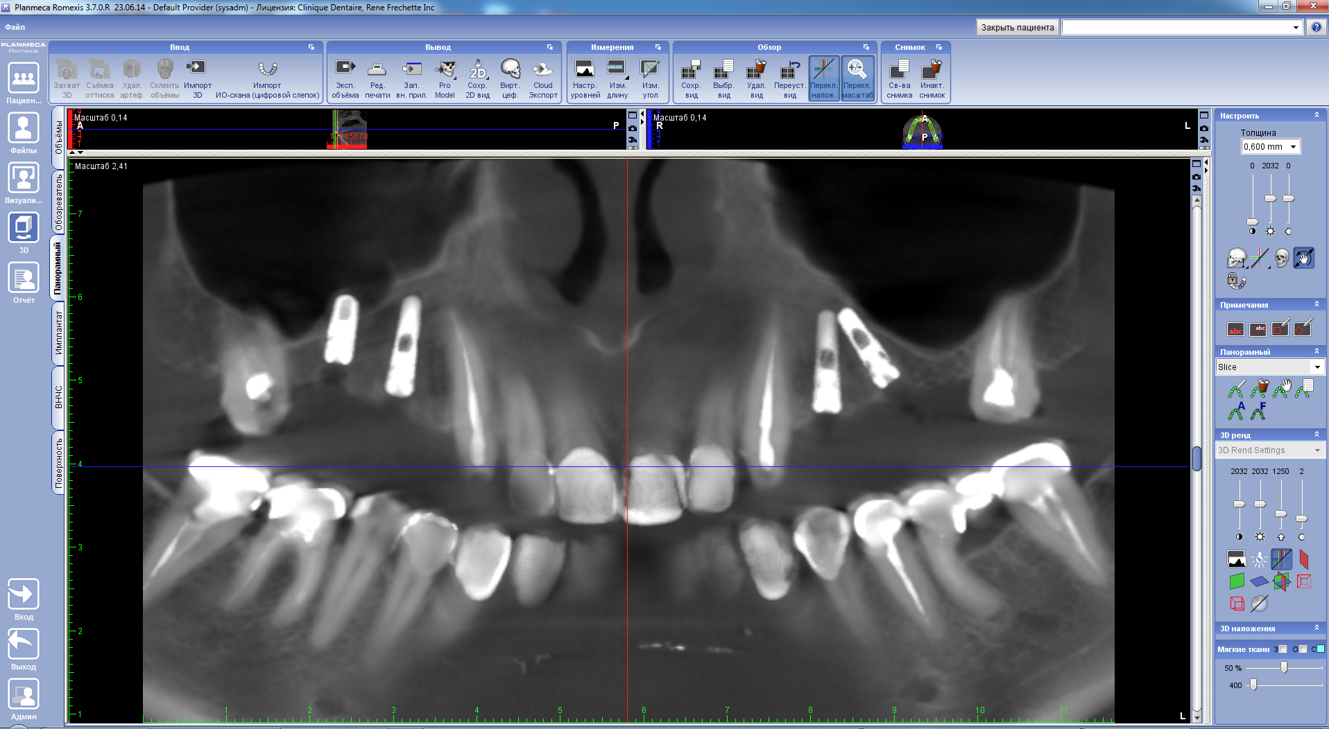The image size is (1329, 729).
Task: Open the 3D render histogram icon
Action: coord(1236,559)
